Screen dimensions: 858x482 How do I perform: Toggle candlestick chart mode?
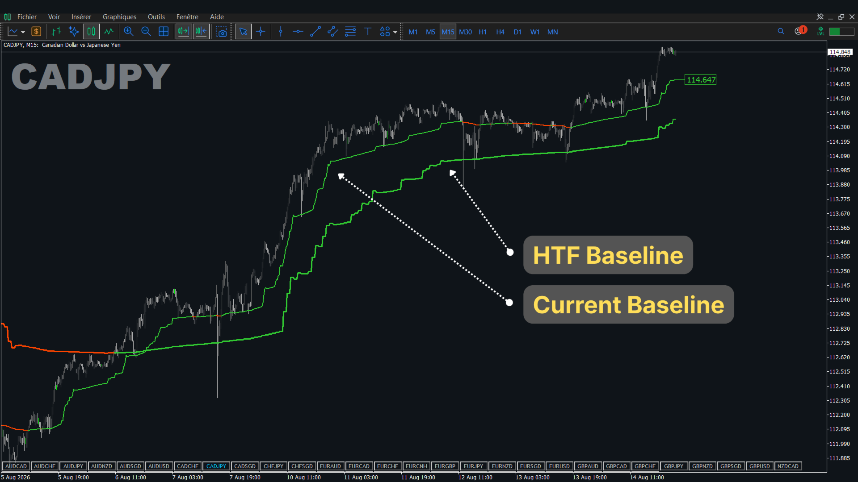pyautogui.click(x=91, y=32)
